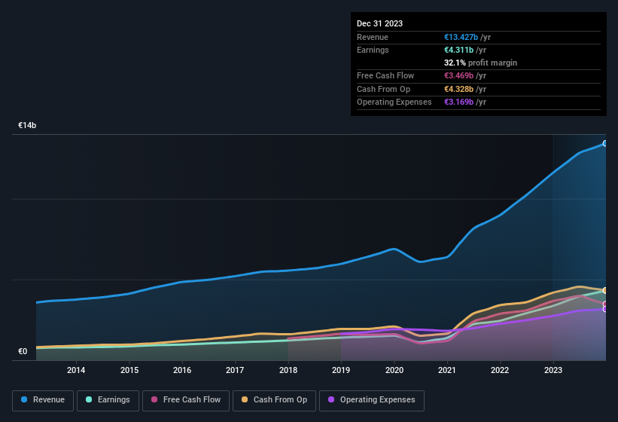618x422 pixels.
Task: Click the Dec 31 2023 tooltip header
Action: pyautogui.click(x=379, y=23)
